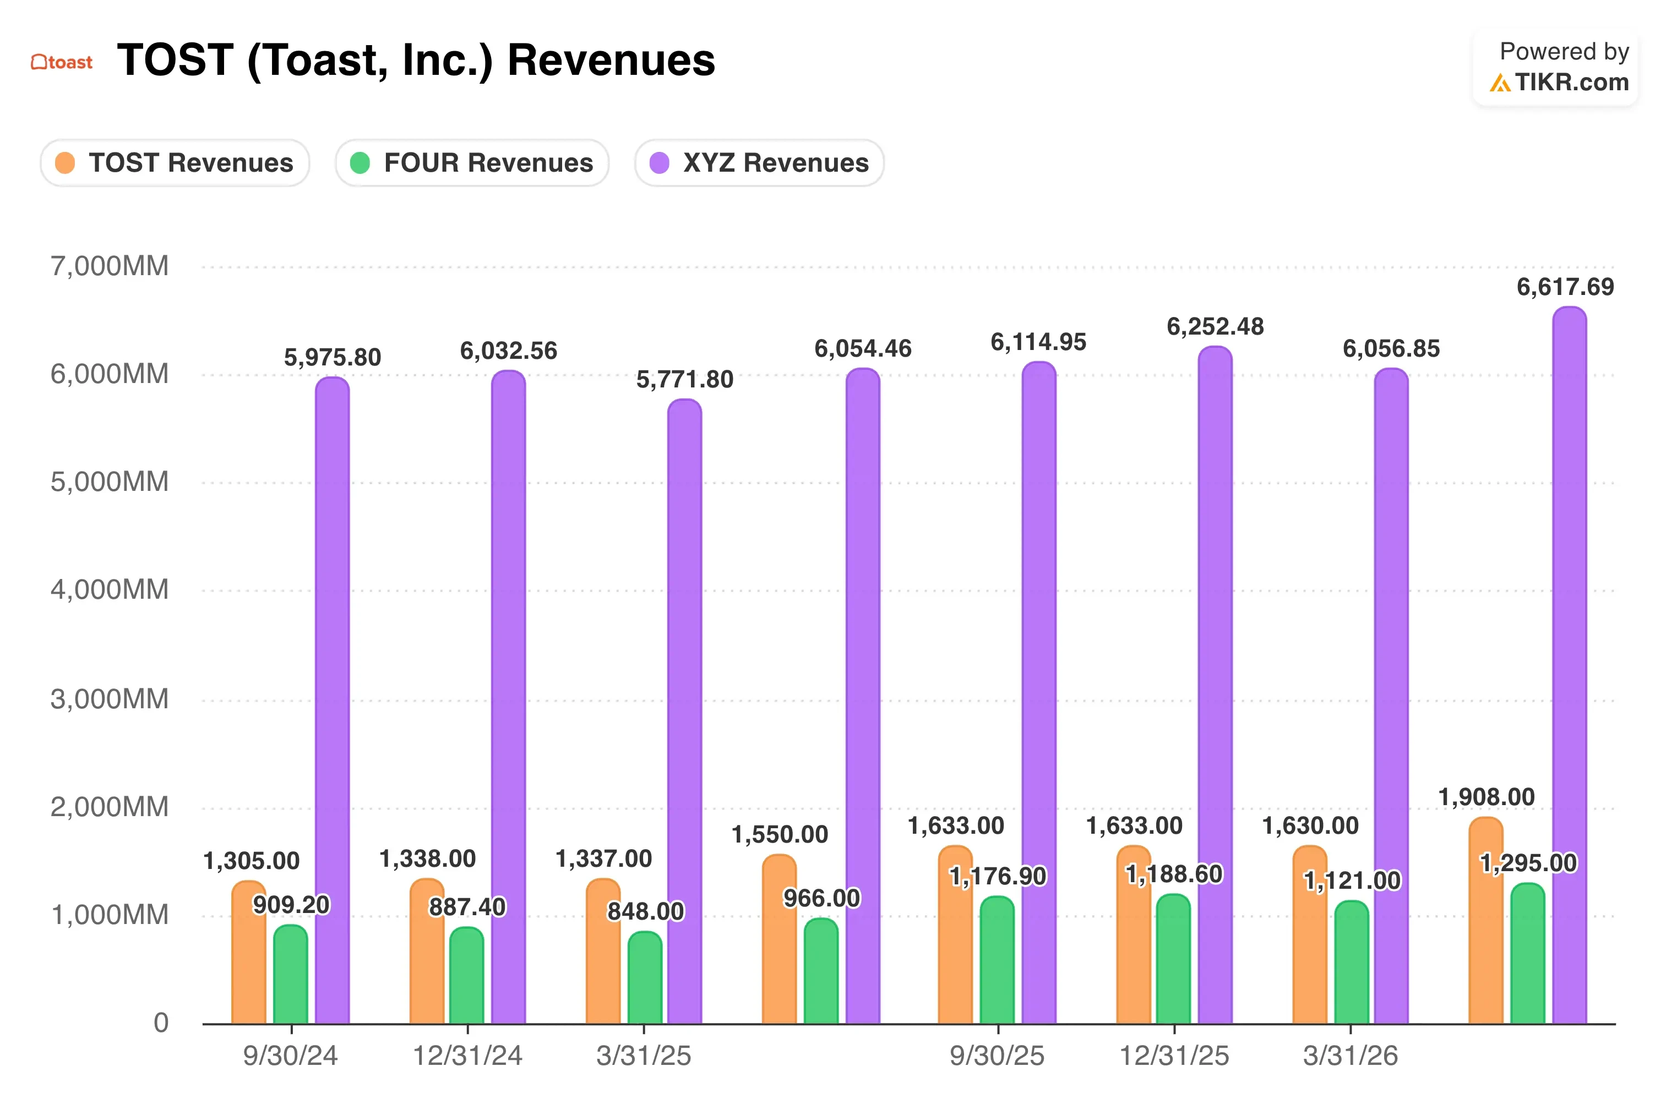This screenshot has height=1110, width=1666.
Task: Select the green FOUR bar for 9/30/24
Action: pos(290,974)
